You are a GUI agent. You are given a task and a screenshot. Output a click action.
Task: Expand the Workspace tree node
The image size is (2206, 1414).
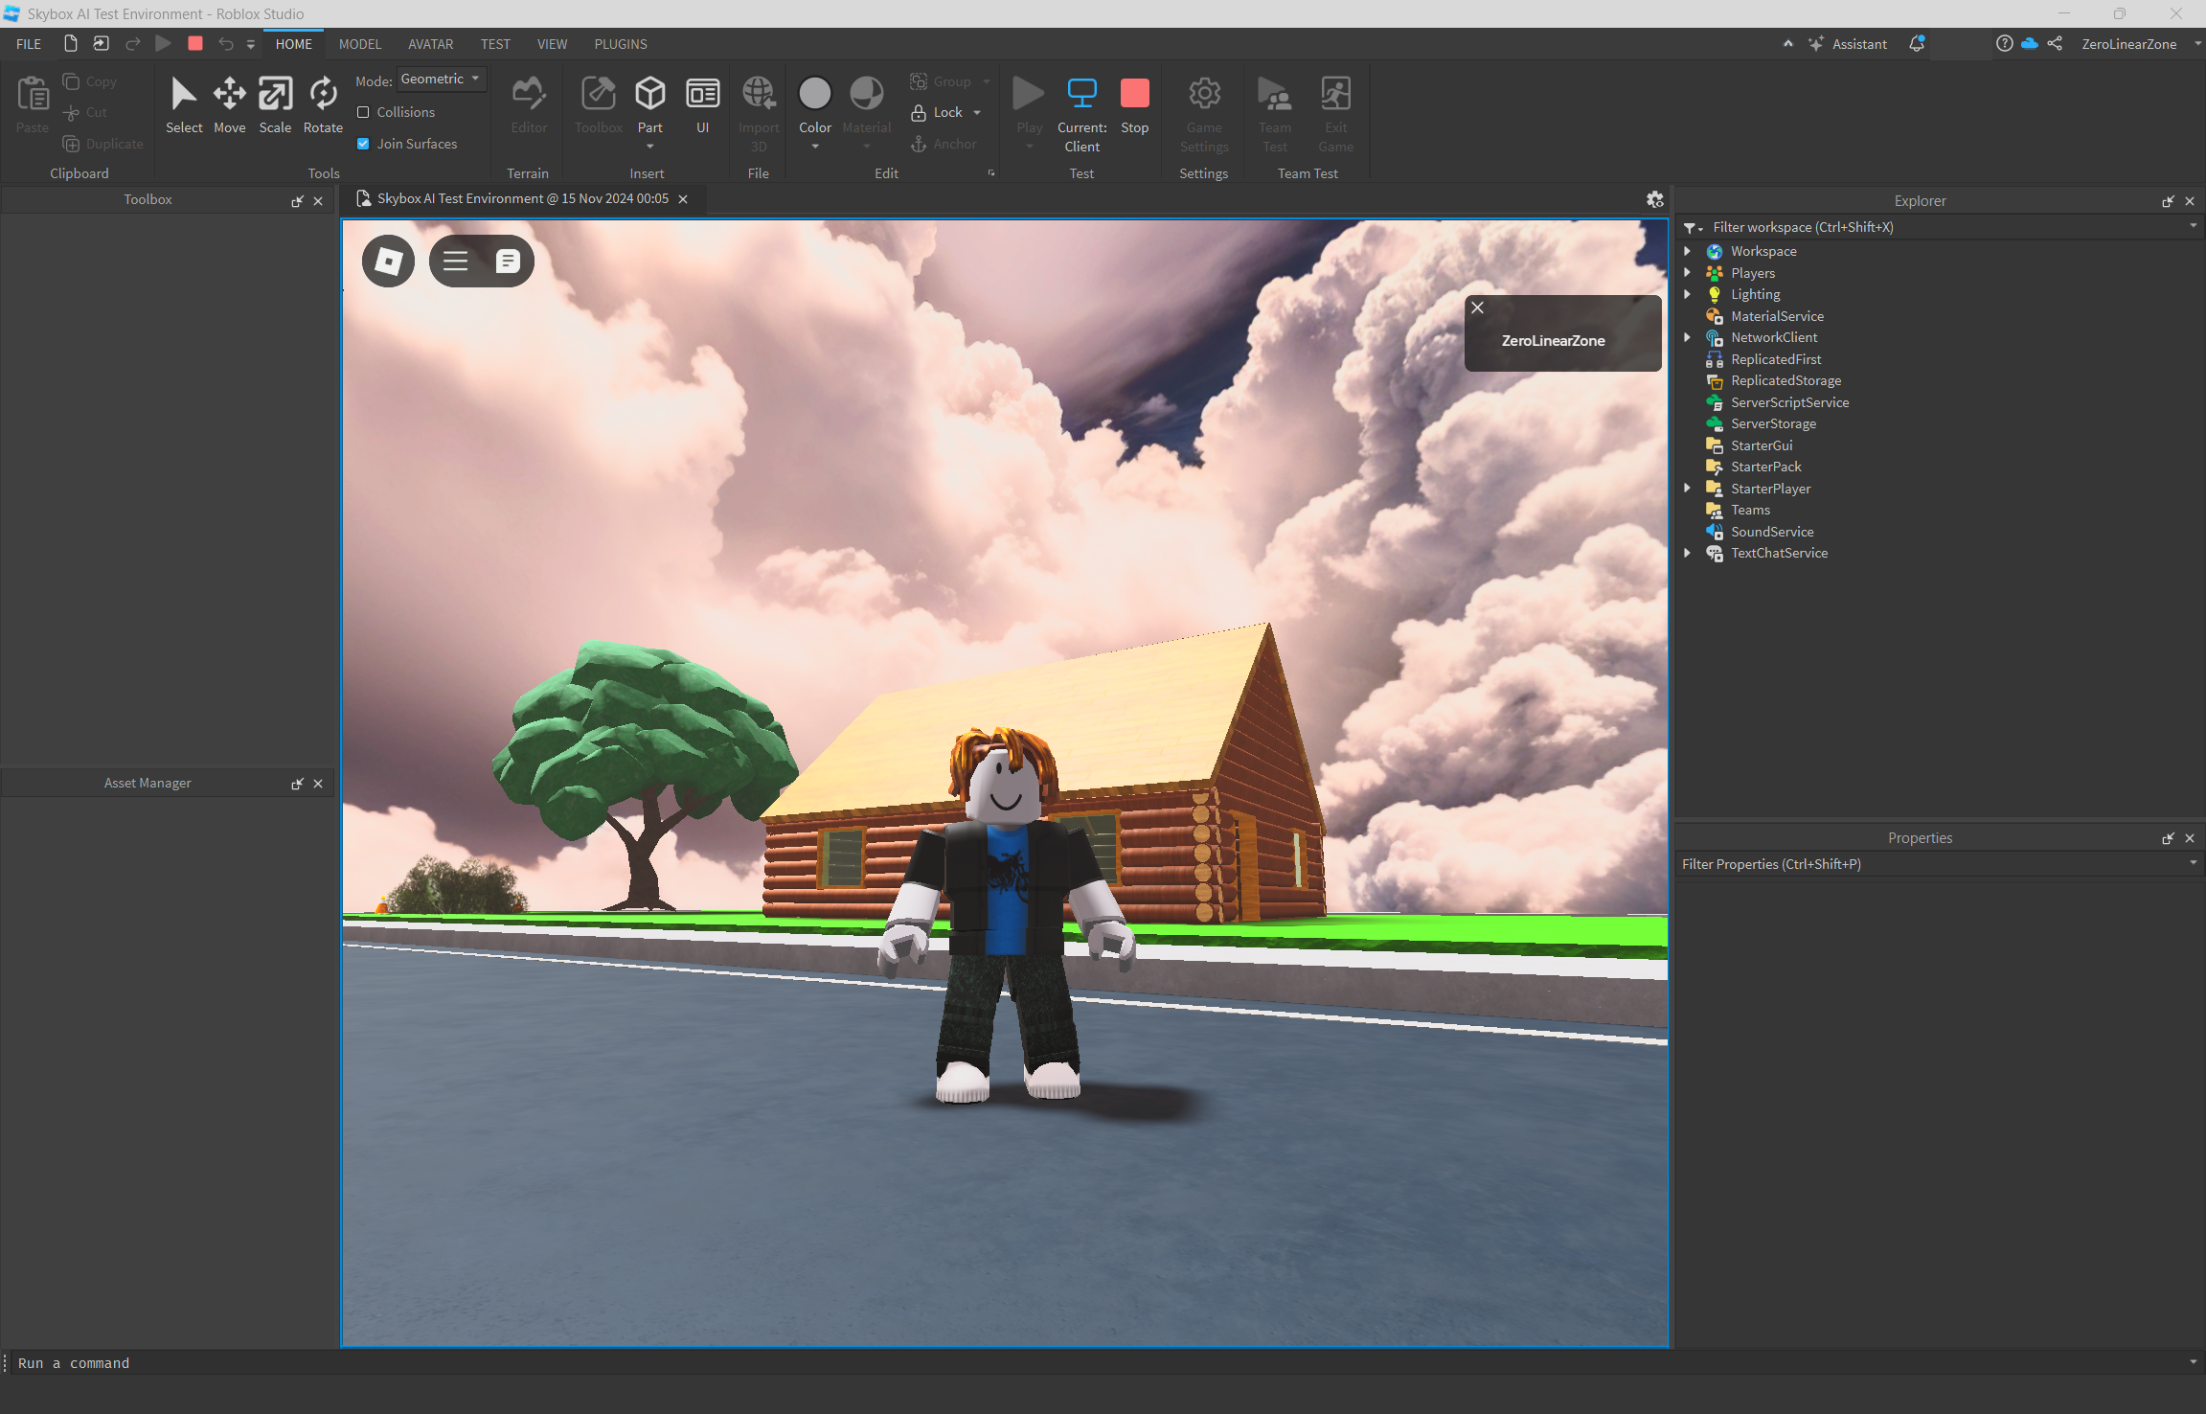[x=1688, y=251]
